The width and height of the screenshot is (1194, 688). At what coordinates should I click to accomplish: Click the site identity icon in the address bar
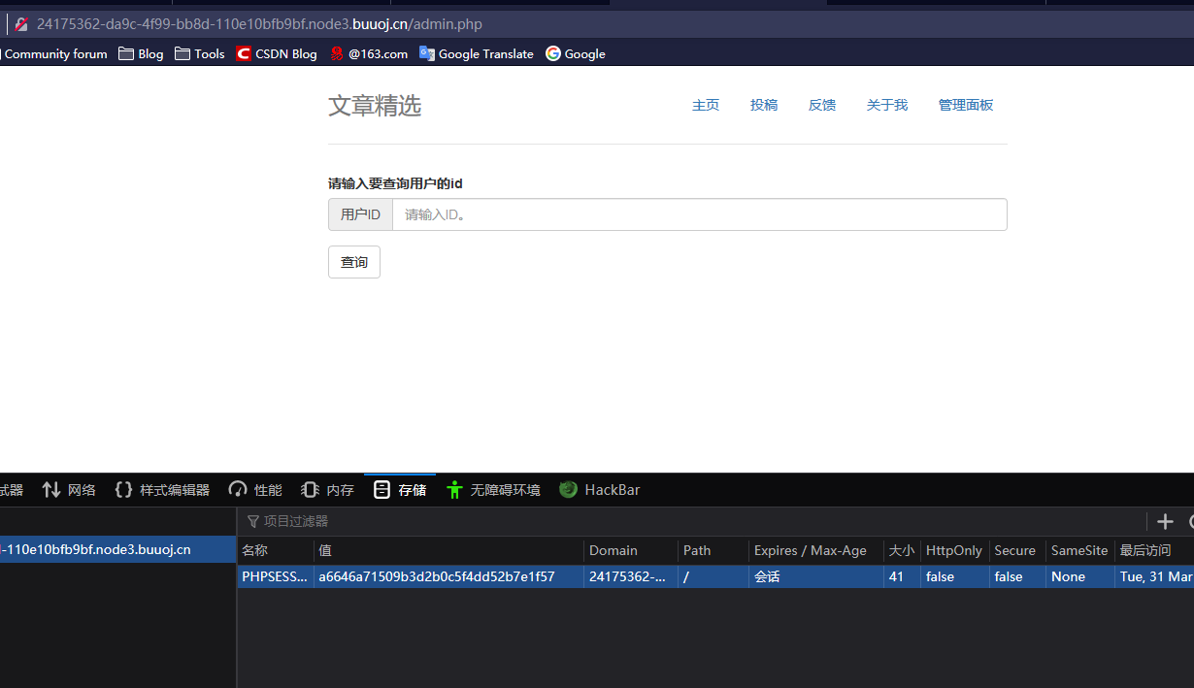pos(20,23)
